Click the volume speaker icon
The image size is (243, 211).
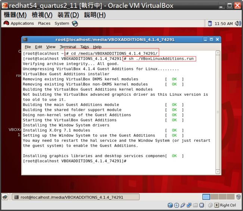point(238,24)
